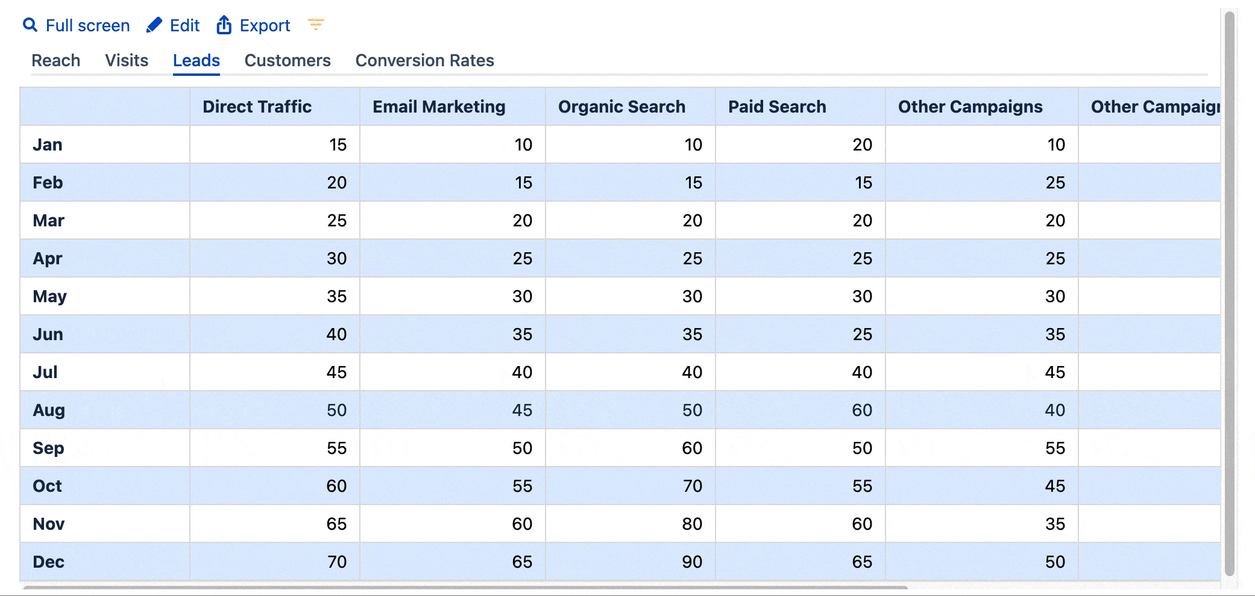Go to the Customers tab
The height and width of the screenshot is (596, 1255).
(288, 61)
